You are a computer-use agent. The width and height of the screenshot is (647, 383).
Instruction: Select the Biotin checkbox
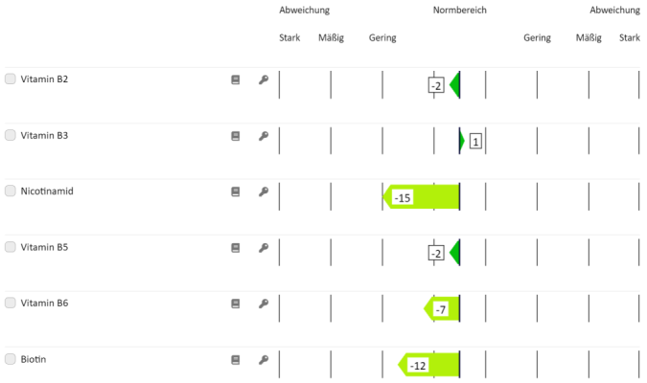tap(11, 360)
